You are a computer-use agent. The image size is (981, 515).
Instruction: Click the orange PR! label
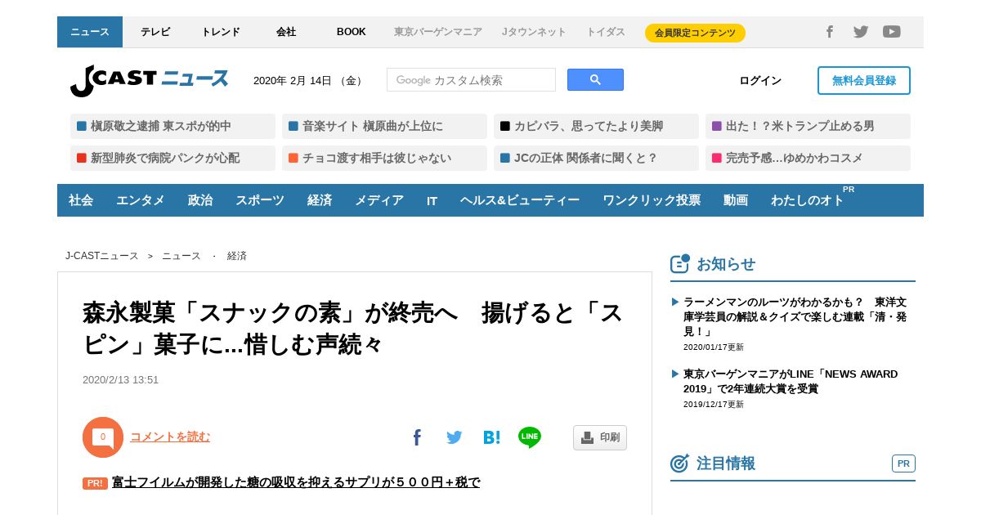click(95, 483)
